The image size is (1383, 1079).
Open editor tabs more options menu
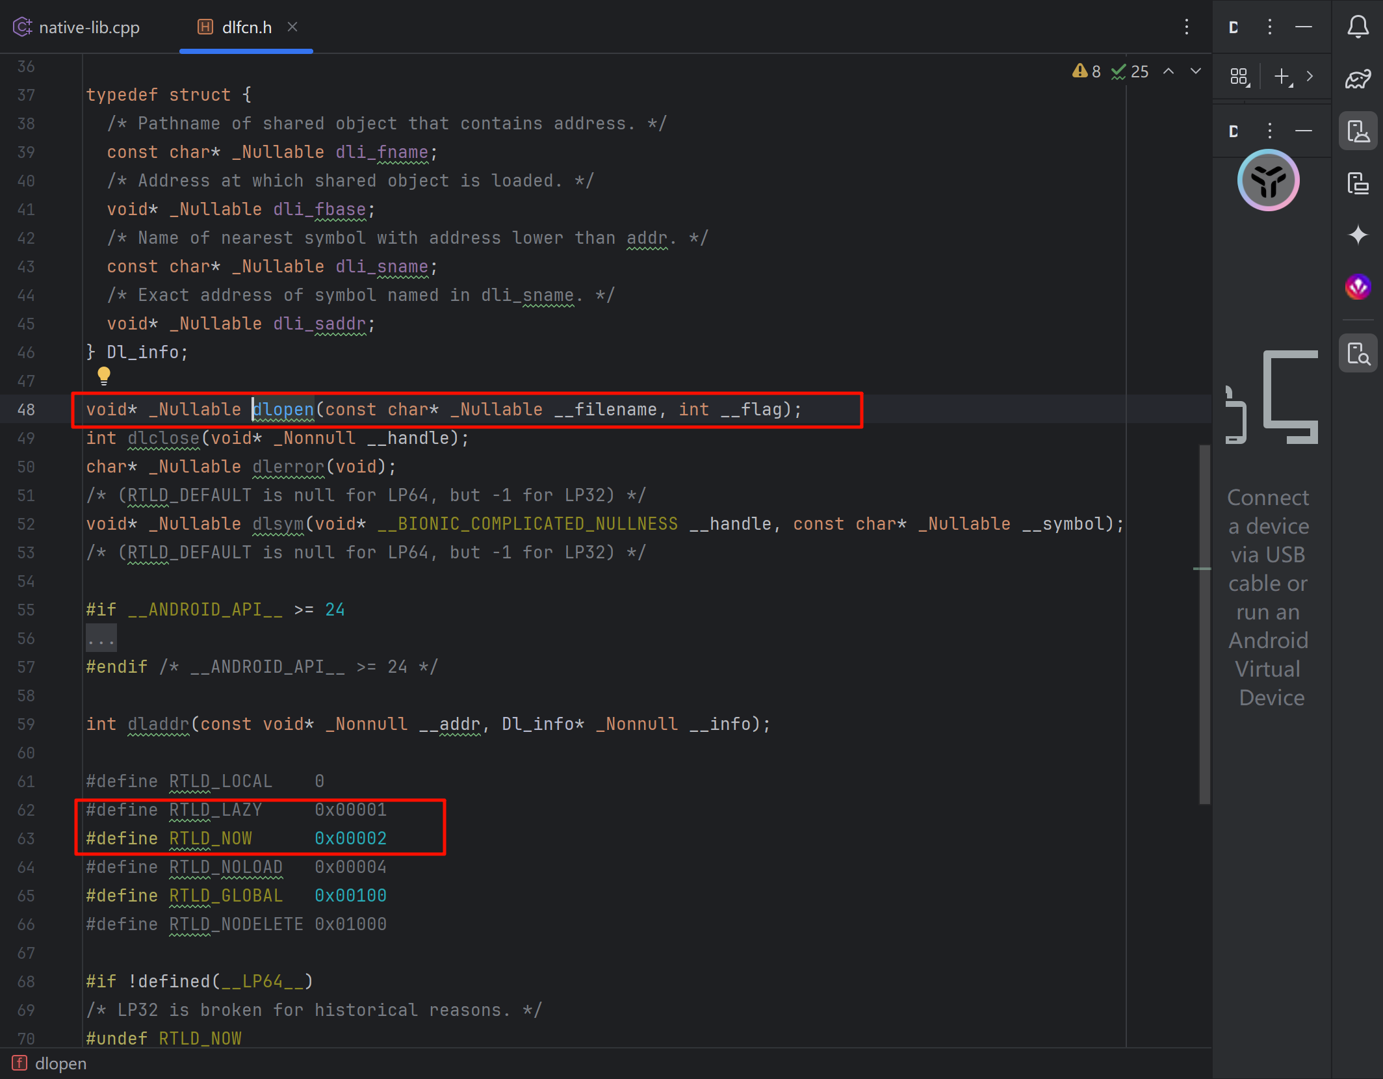click(1187, 27)
